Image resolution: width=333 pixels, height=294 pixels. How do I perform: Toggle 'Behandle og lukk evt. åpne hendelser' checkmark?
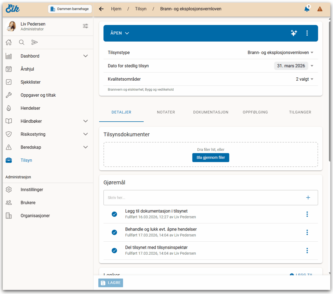(x=114, y=232)
